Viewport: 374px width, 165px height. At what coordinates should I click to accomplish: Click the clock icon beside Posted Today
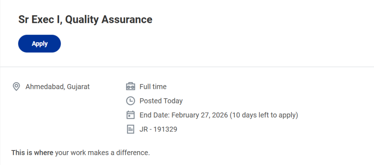130,101
